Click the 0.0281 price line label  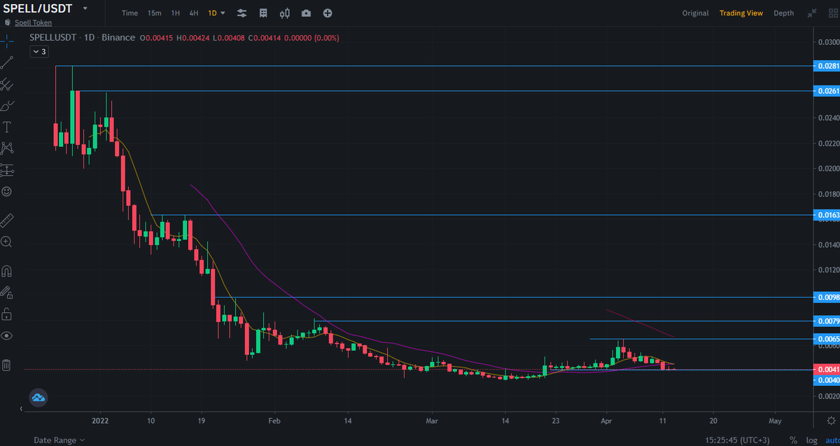pyautogui.click(x=826, y=66)
